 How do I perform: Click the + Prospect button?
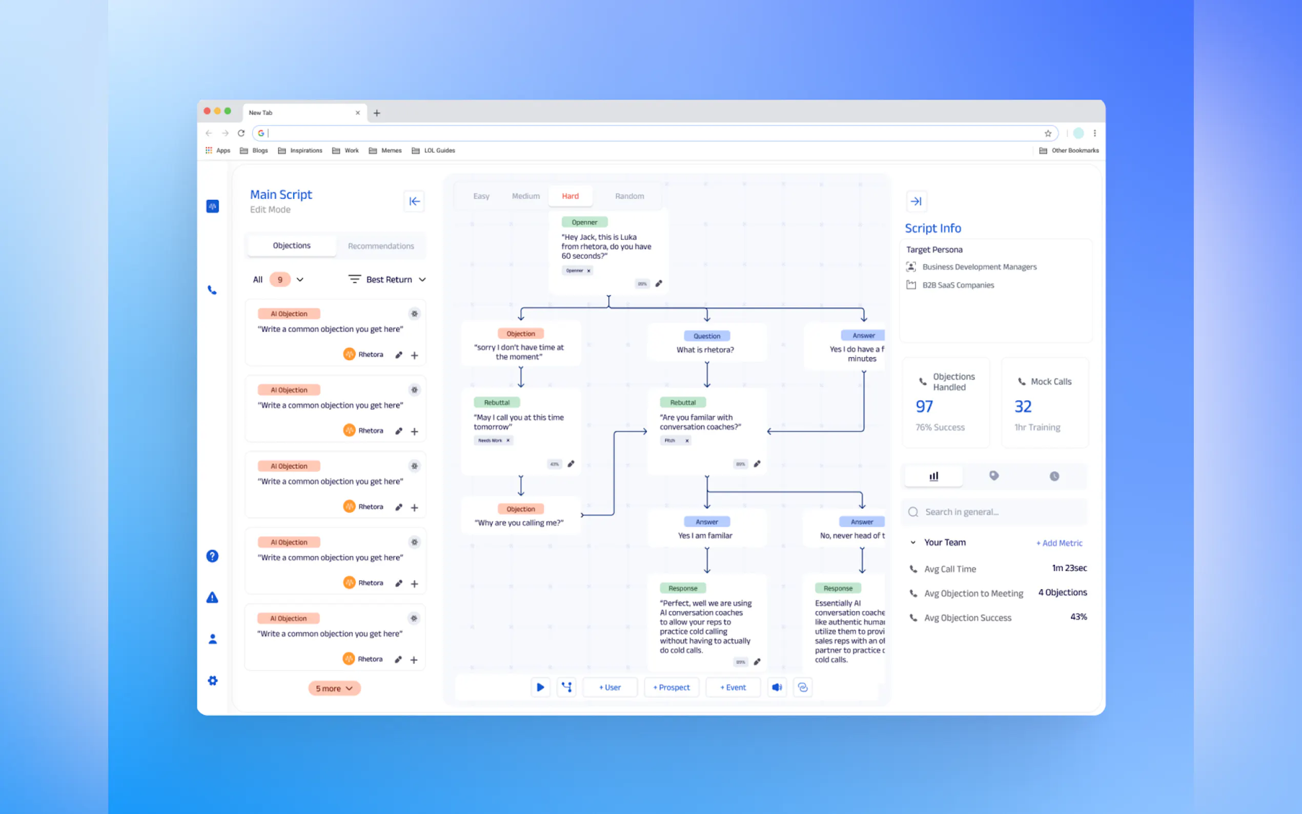click(671, 687)
